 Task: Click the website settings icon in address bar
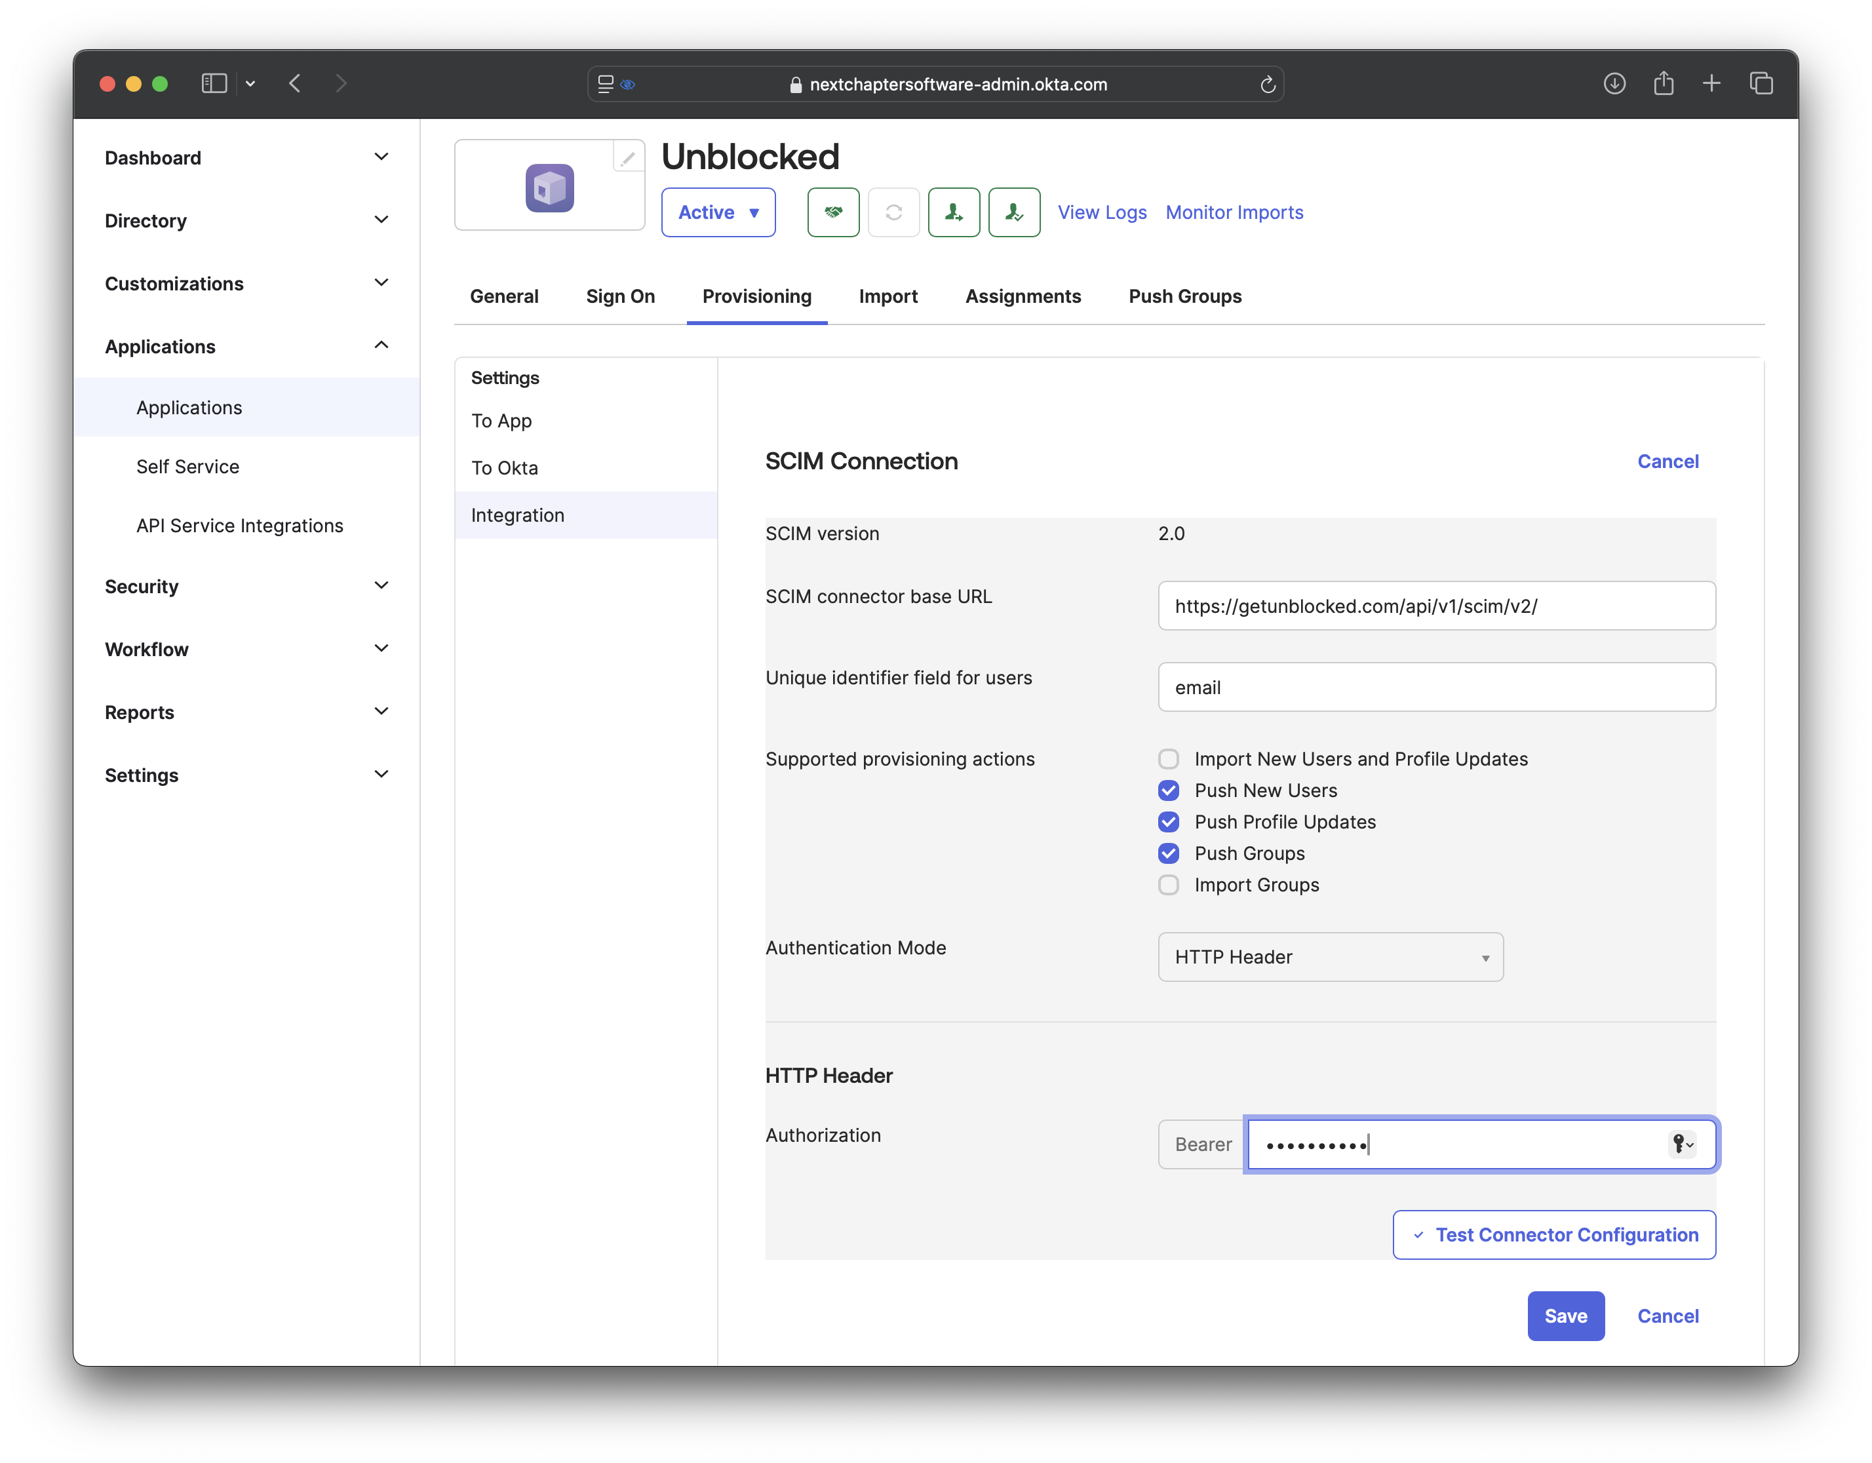(605, 84)
